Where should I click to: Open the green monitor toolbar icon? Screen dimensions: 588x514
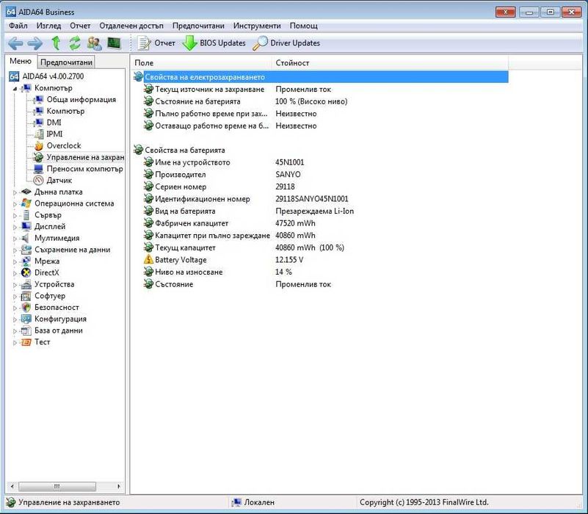114,43
